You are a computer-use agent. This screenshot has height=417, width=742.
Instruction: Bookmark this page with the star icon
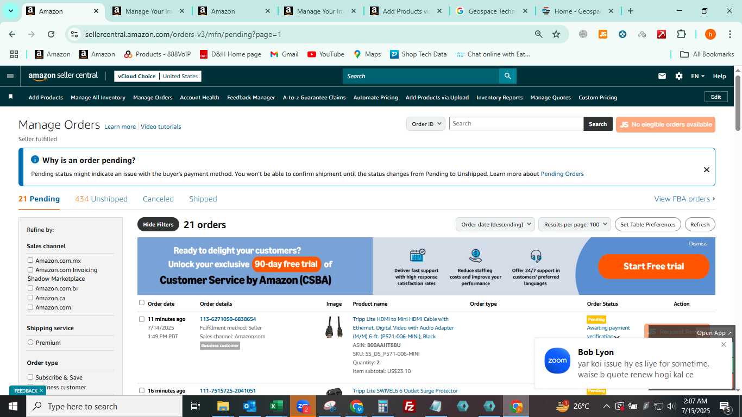[556, 34]
